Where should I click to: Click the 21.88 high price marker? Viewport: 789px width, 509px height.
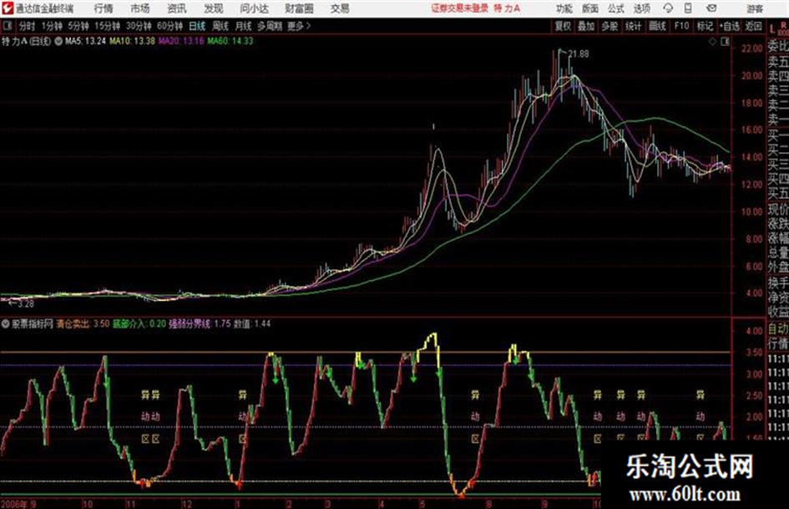[x=579, y=54]
